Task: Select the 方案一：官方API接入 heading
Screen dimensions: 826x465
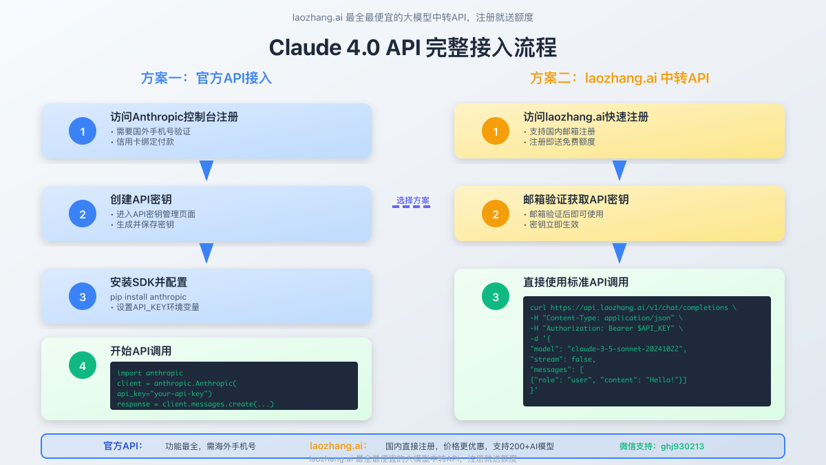Action: pos(206,78)
